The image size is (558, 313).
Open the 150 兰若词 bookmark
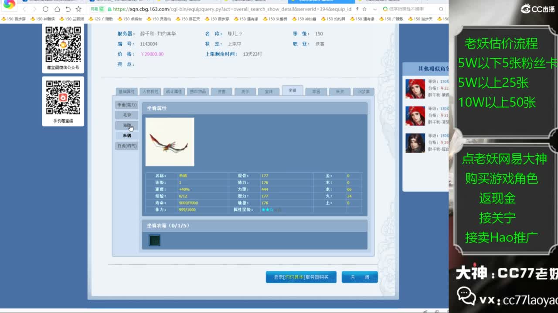click(71, 19)
